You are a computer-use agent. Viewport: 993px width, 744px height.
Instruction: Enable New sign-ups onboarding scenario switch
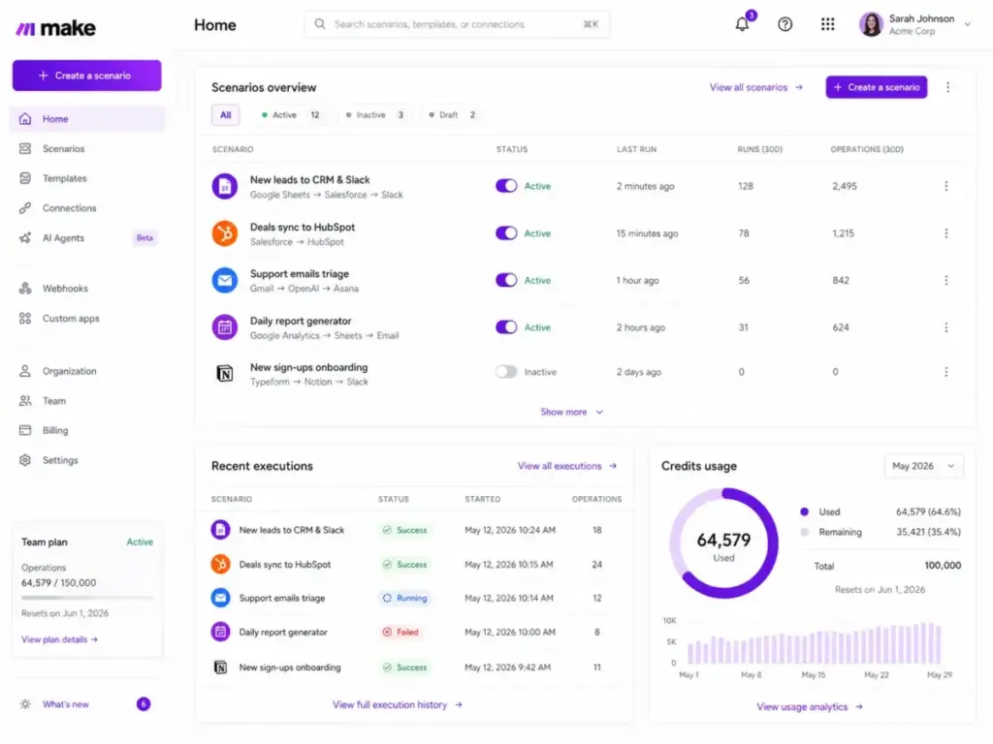point(506,372)
